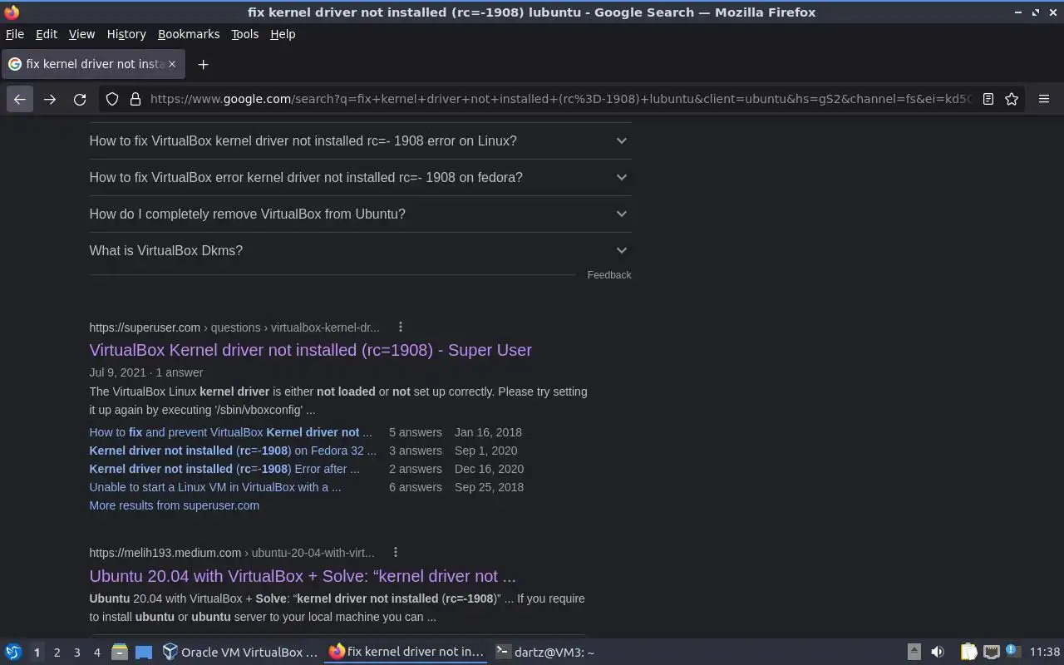The height and width of the screenshot is (665, 1064).
Task: Click '5 answers' entry in sublinks
Action: coord(416,432)
